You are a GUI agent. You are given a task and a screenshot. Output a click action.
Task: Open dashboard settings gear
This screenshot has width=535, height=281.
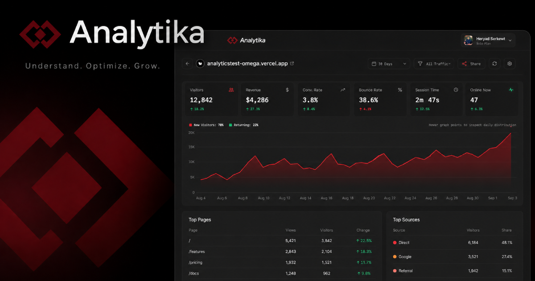[x=510, y=64]
